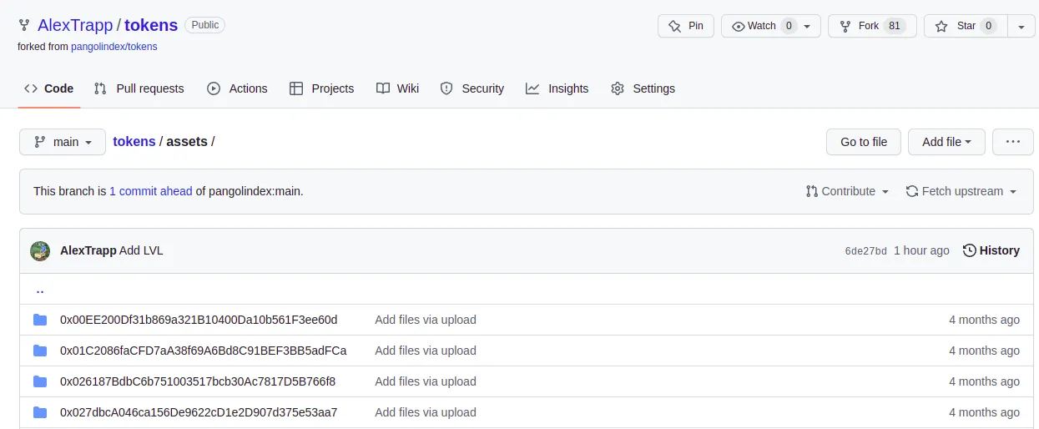Click AlexTrapp's commit avatar
1039x429 pixels.
pyautogui.click(x=40, y=250)
